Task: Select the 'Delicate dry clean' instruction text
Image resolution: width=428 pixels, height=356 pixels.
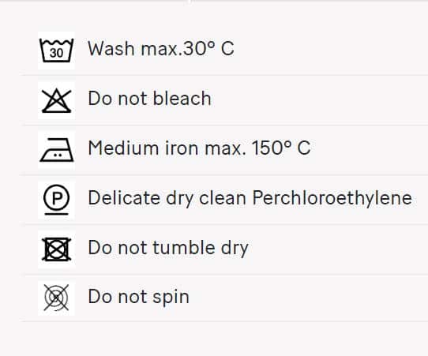Action: (167, 198)
